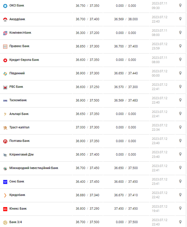Click the Південний bank logo icon
Screen dimensions: 187x227
[x=5, y=73]
